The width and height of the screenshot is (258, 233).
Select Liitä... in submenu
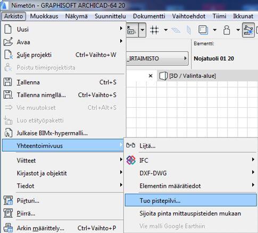(x=191, y=146)
